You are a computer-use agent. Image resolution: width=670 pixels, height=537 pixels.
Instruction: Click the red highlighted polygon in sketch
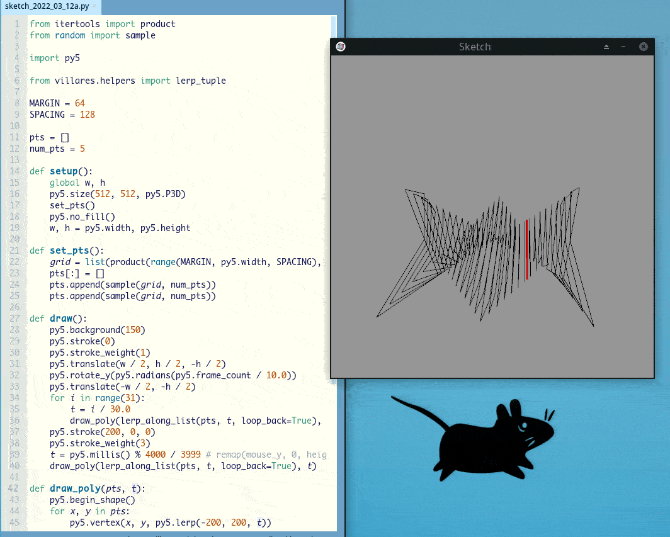(x=526, y=250)
